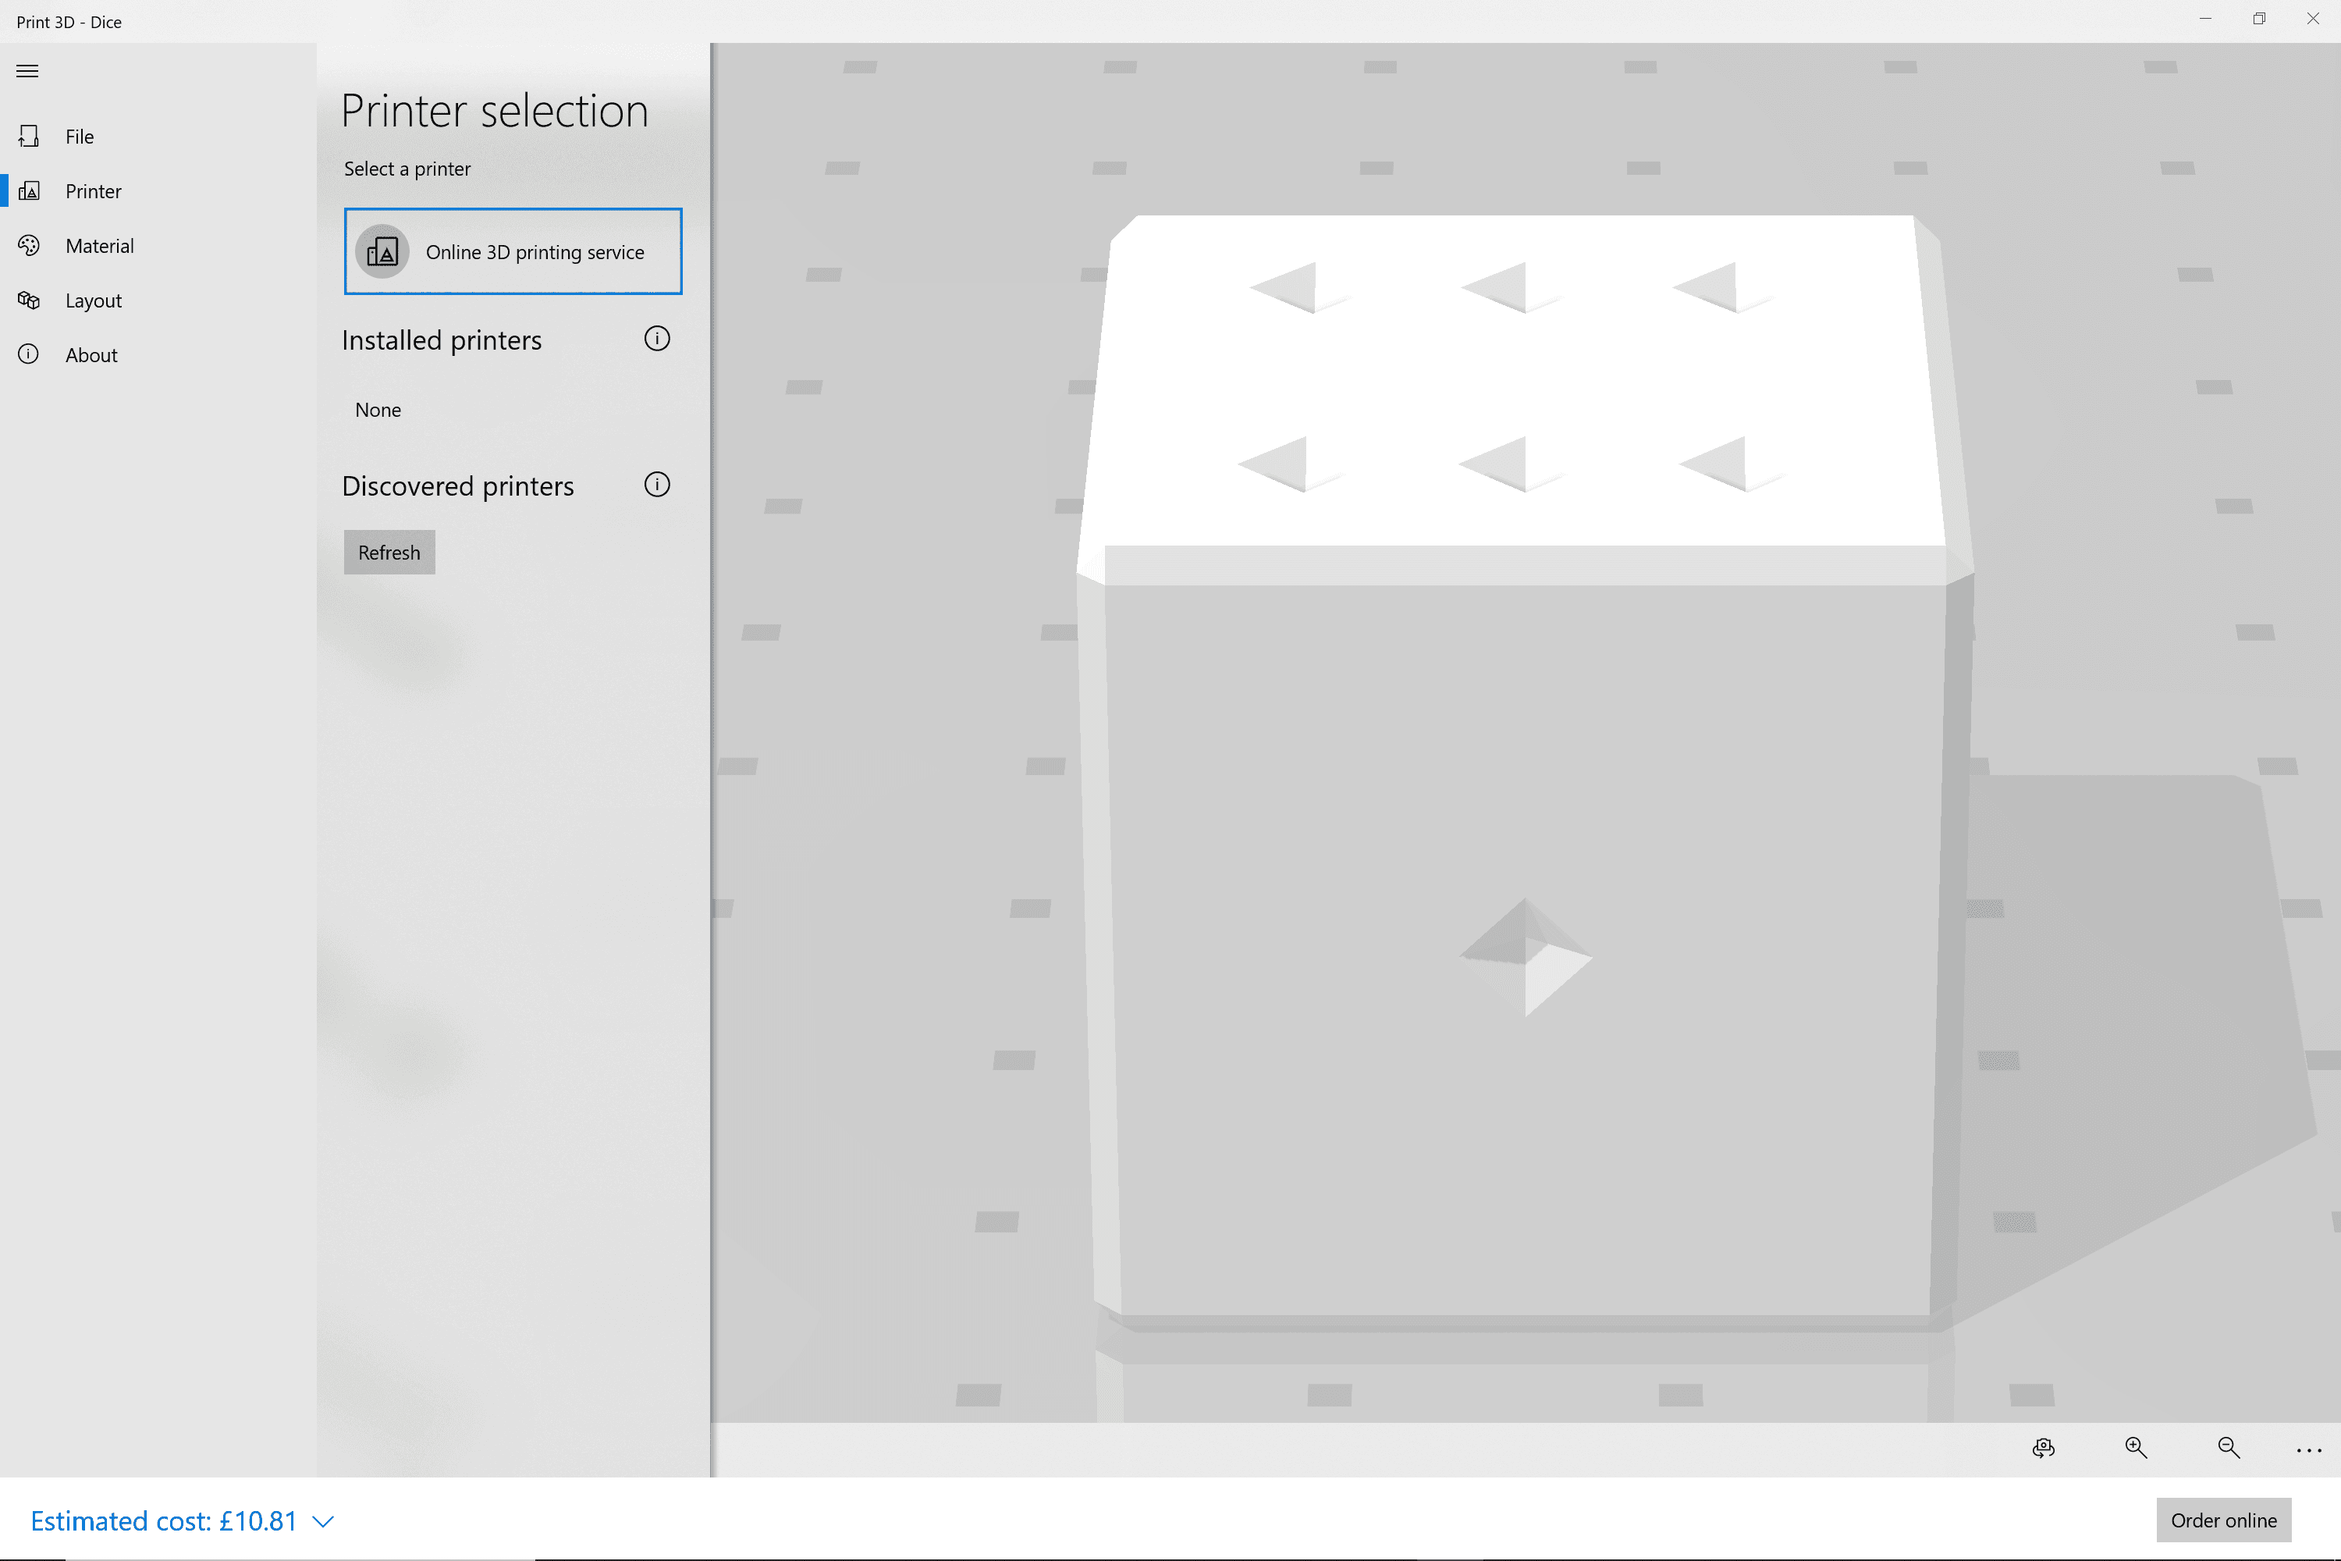Refresh the discovered printers list

coord(389,553)
